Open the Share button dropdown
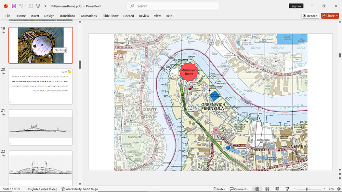Image resolution: width=342 pixels, height=192 pixels. click(337, 16)
